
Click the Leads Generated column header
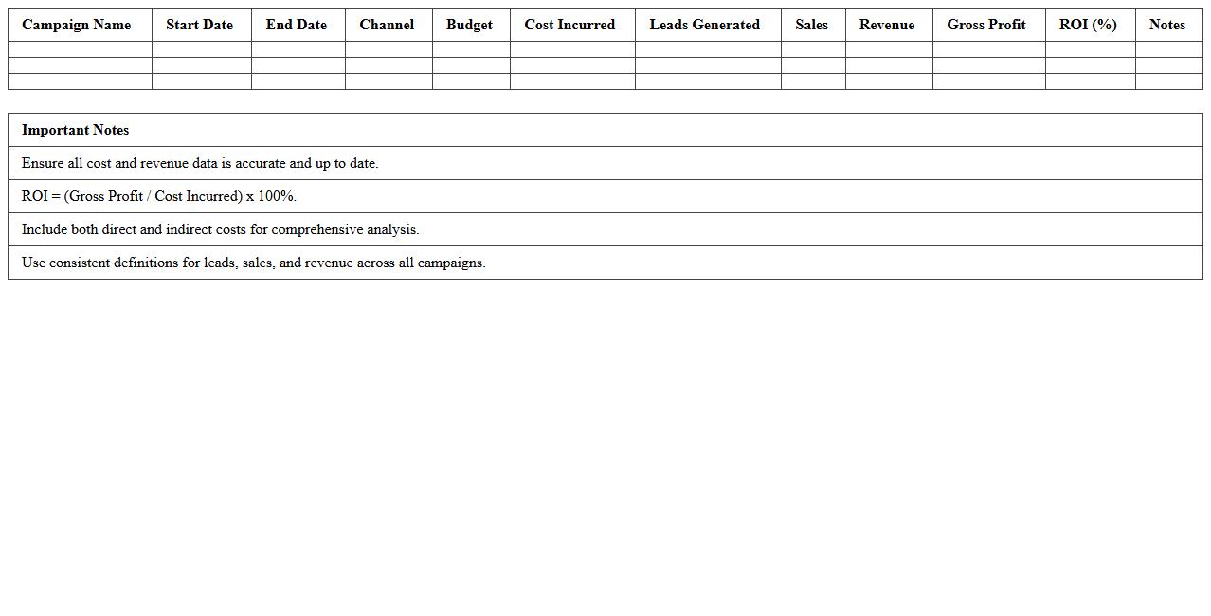click(x=705, y=25)
